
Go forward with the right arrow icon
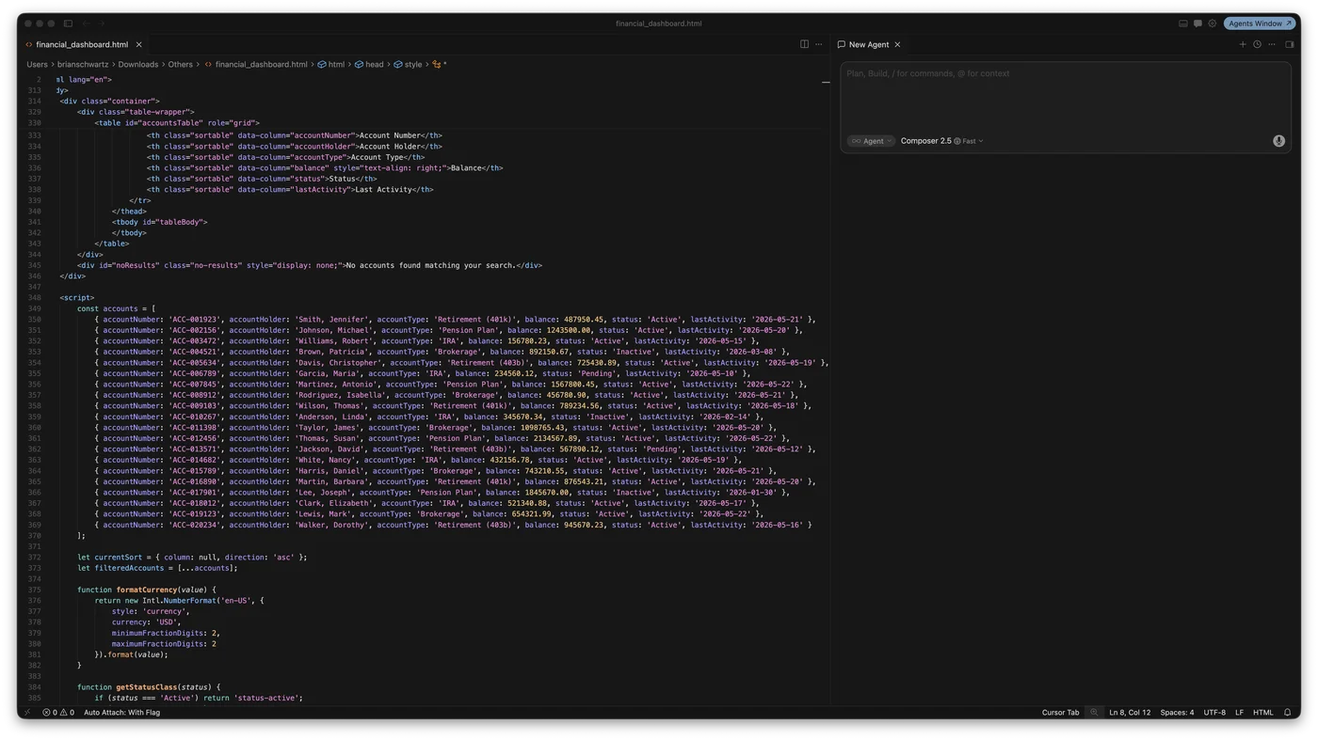coord(102,24)
